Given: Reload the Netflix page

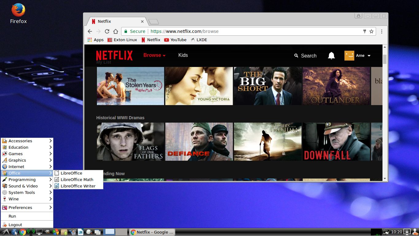Looking at the screenshot, I should 107,31.
